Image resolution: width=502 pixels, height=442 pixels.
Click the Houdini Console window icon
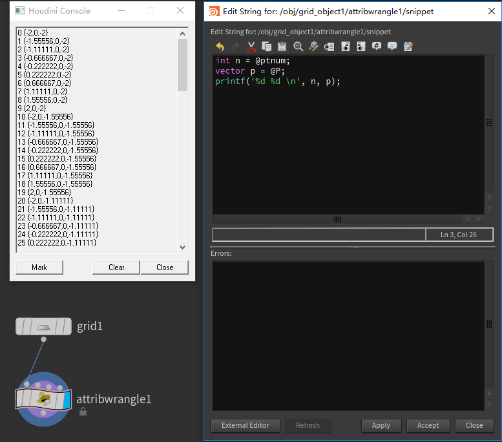click(20, 10)
